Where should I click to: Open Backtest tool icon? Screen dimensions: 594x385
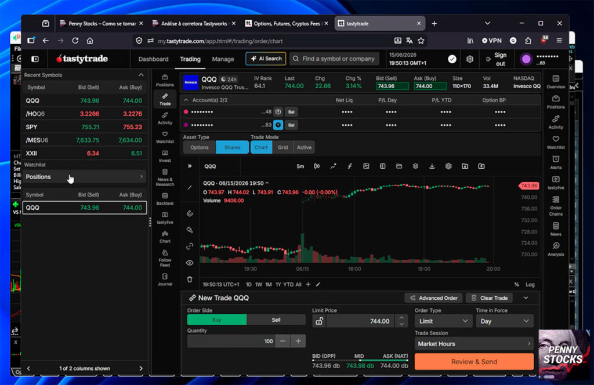click(x=165, y=199)
